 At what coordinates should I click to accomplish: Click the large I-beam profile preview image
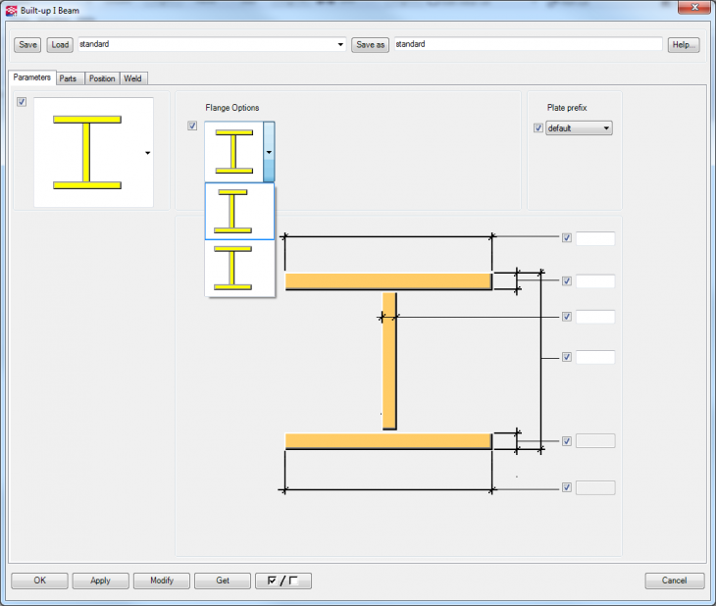click(x=87, y=152)
